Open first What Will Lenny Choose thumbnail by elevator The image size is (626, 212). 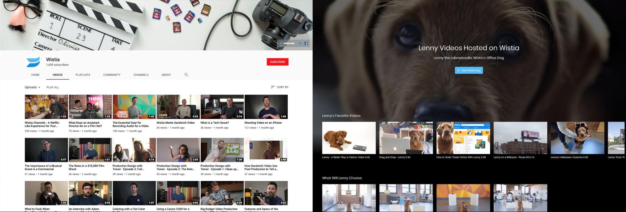point(349,198)
